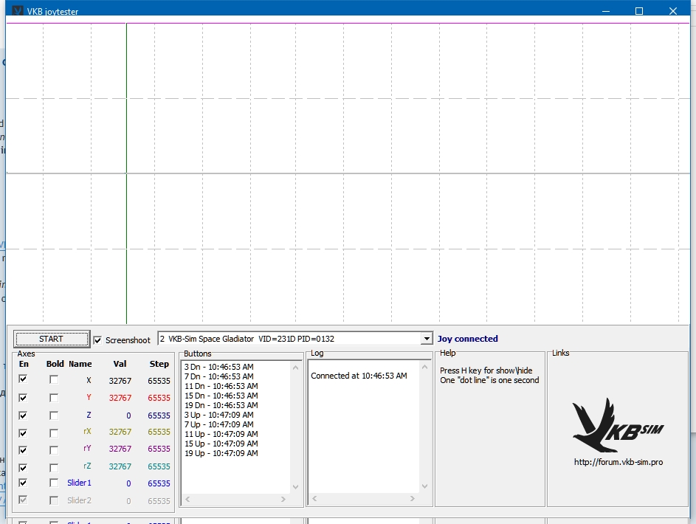This screenshot has height=524, width=696.
Task: Enable Bold for the Y axis
Action: point(54,397)
